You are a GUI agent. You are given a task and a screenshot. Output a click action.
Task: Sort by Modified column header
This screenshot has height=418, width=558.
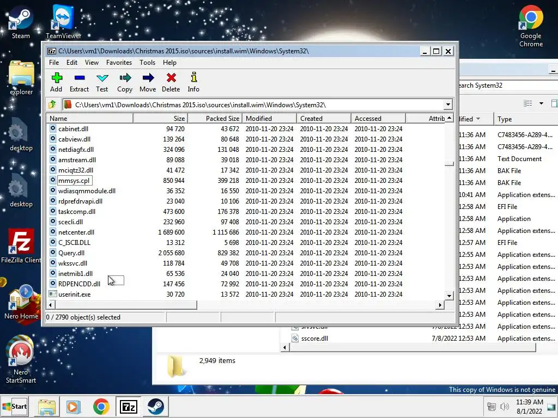click(269, 118)
